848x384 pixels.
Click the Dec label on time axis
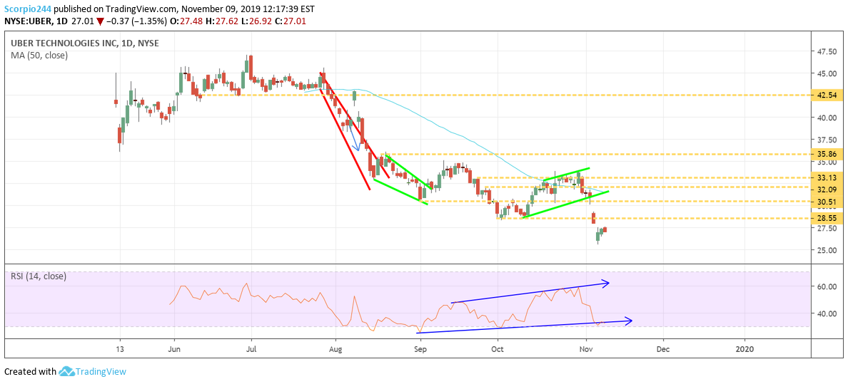point(663,348)
